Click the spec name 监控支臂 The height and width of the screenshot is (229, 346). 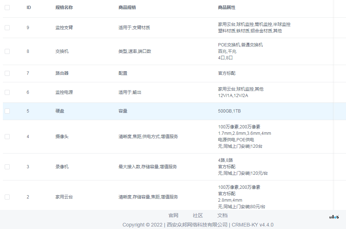pos(64,28)
